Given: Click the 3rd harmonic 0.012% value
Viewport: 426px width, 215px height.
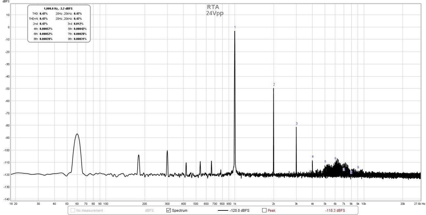Looking at the screenshot, I should point(79,24).
